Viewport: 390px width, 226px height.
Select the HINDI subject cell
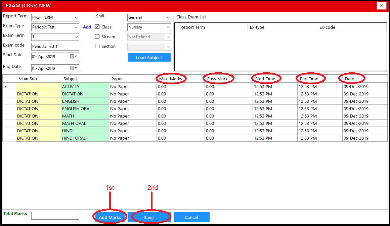click(x=85, y=131)
